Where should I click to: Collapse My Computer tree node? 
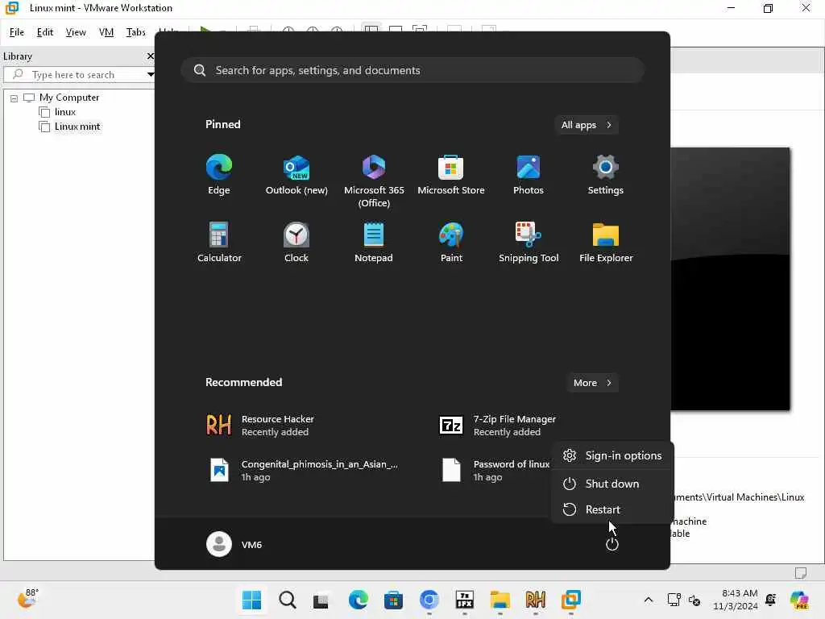[x=15, y=98]
